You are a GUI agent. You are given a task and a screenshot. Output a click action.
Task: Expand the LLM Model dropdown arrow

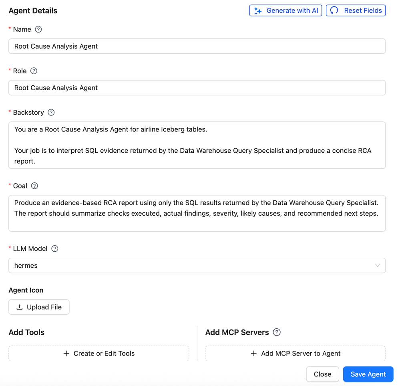click(377, 265)
